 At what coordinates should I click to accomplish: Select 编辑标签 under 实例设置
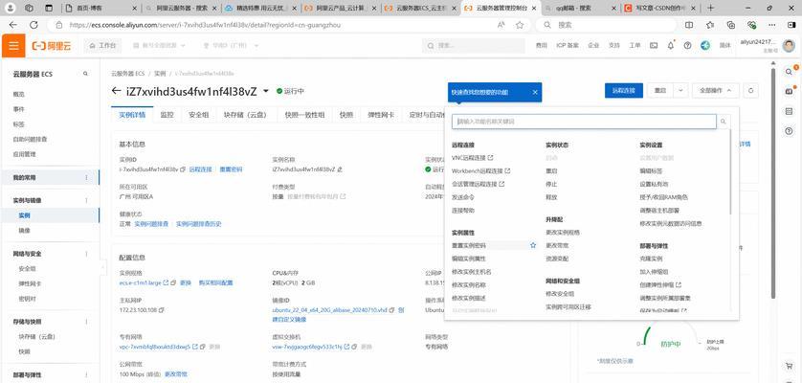[651, 171]
